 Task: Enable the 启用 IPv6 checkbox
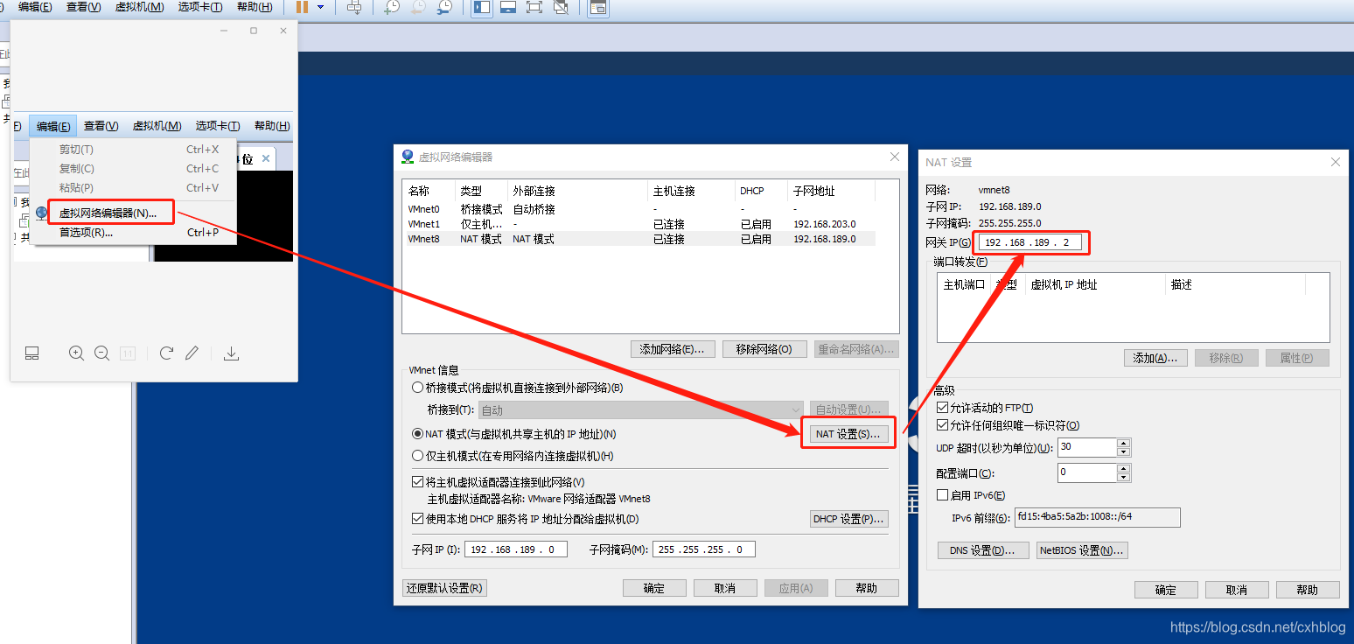pos(942,495)
